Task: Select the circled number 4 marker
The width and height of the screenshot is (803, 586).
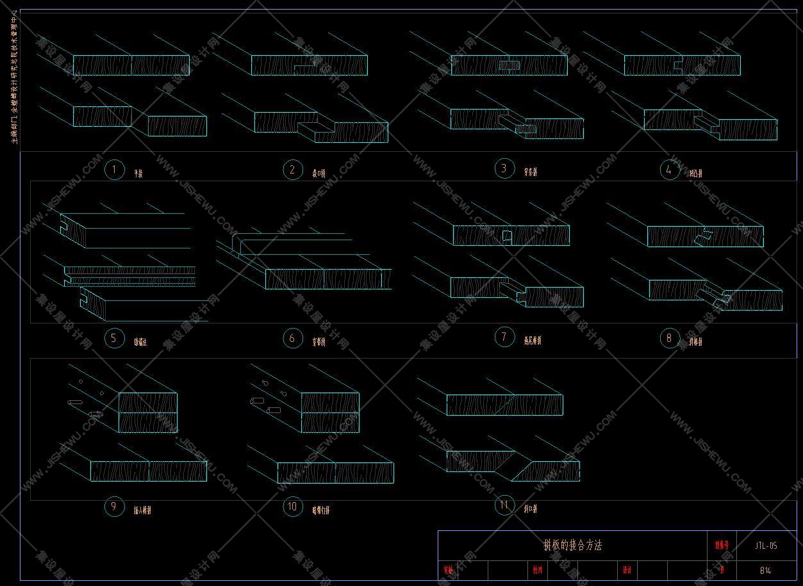Action: click(670, 170)
